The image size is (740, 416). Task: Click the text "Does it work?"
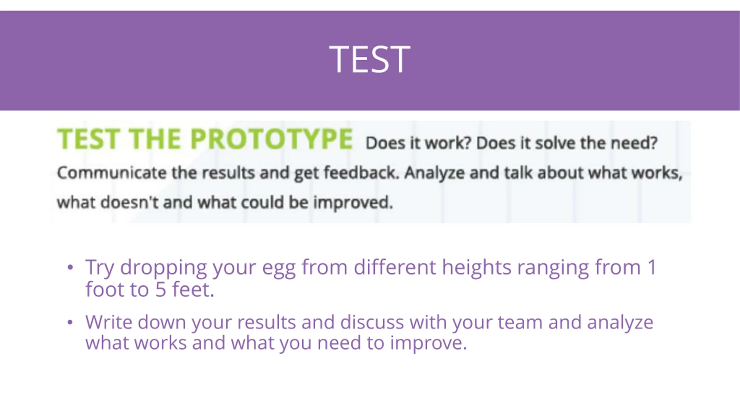click(418, 143)
